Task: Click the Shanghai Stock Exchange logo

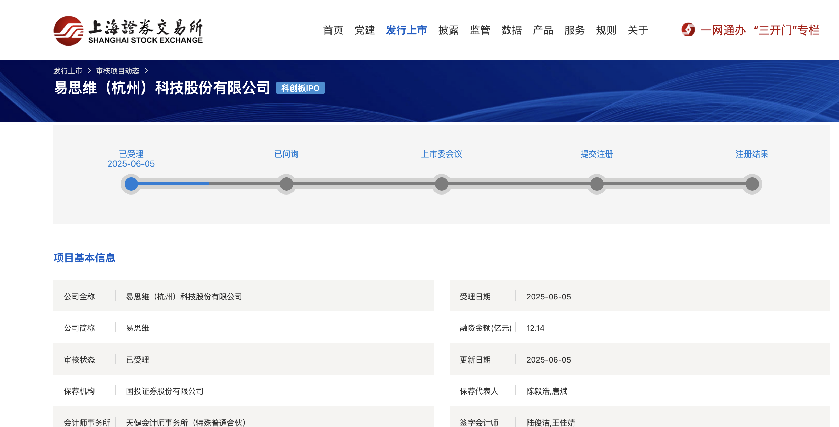Action: point(128,31)
